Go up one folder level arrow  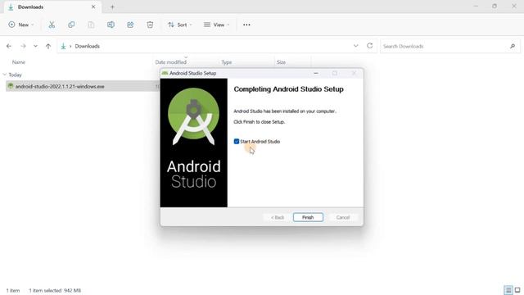pos(48,46)
